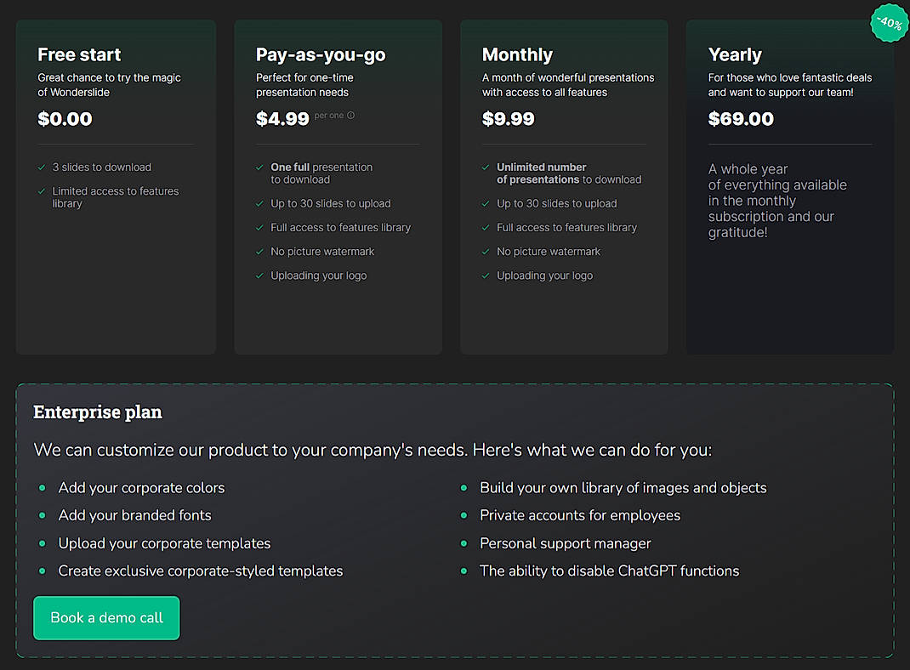910x670 pixels.
Task: Click the checkmark beside 'Unlimited number of presentations'
Action: (486, 167)
